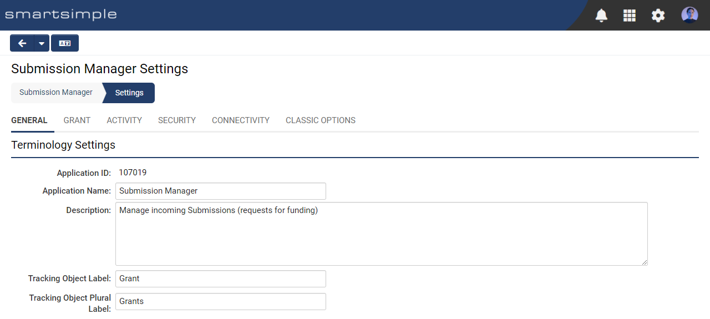Click the Settings breadcrumb step
710x319 pixels.
coord(129,93)
